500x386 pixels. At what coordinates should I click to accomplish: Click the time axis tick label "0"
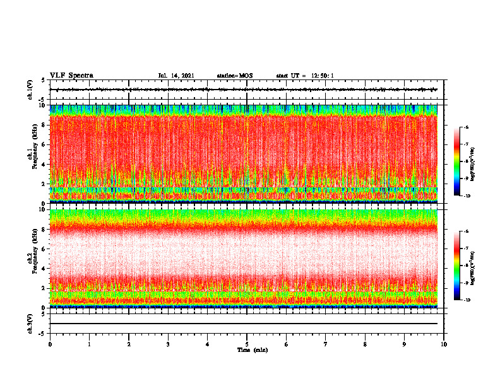click(50, 344)
